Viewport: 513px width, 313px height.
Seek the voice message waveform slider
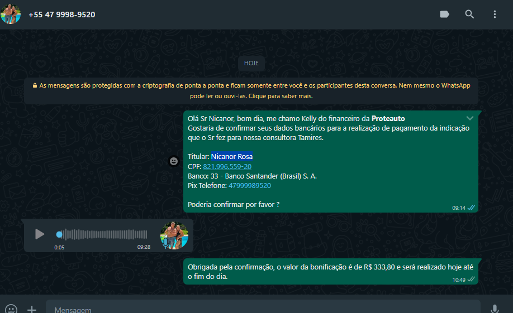click(x=102, y=234)
